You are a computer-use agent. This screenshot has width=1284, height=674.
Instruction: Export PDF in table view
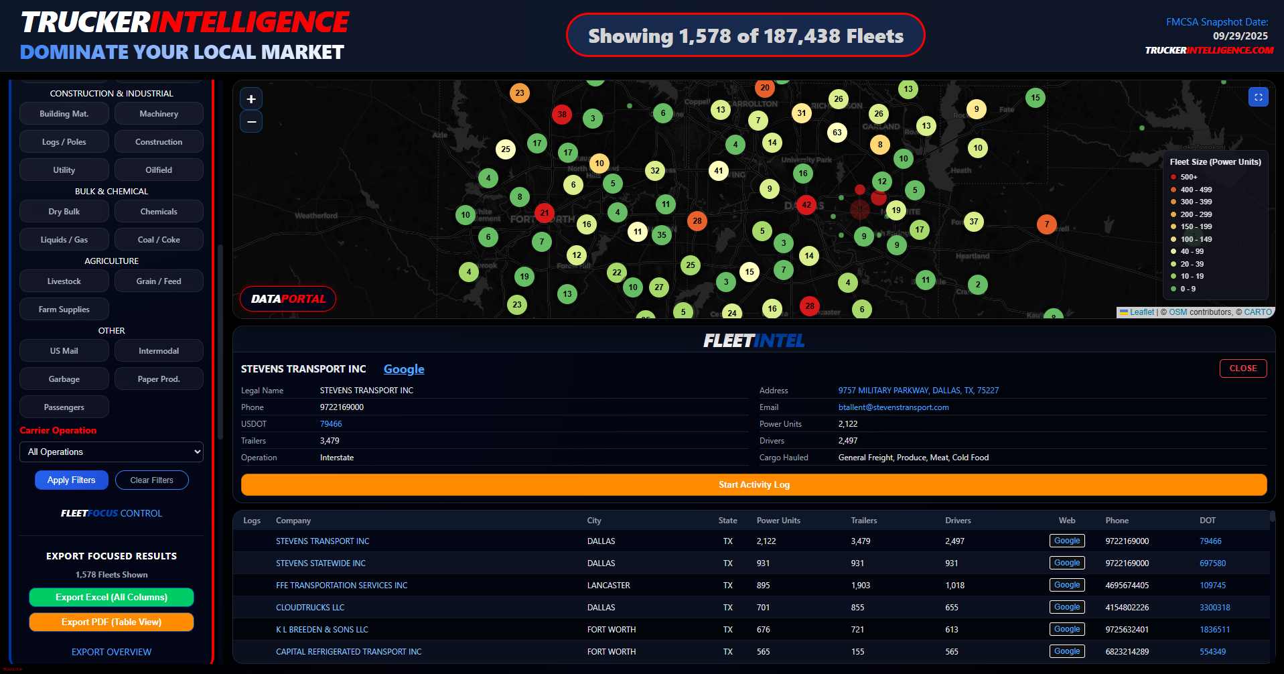click(111, 622)
